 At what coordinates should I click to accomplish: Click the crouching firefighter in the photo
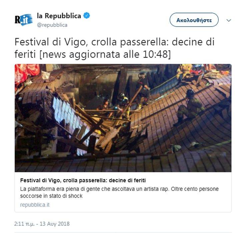pos(189,106)
